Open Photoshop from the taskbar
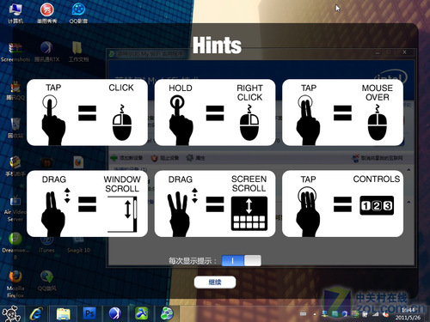430x322 pixels. click(89, 313)
